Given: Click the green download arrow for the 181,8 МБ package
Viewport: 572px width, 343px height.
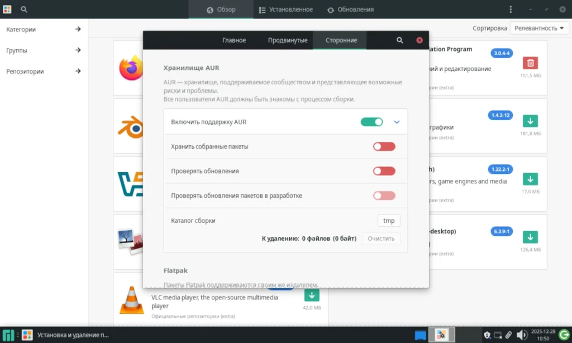Looking at the screenshot, I should click(x=530, y=121).
